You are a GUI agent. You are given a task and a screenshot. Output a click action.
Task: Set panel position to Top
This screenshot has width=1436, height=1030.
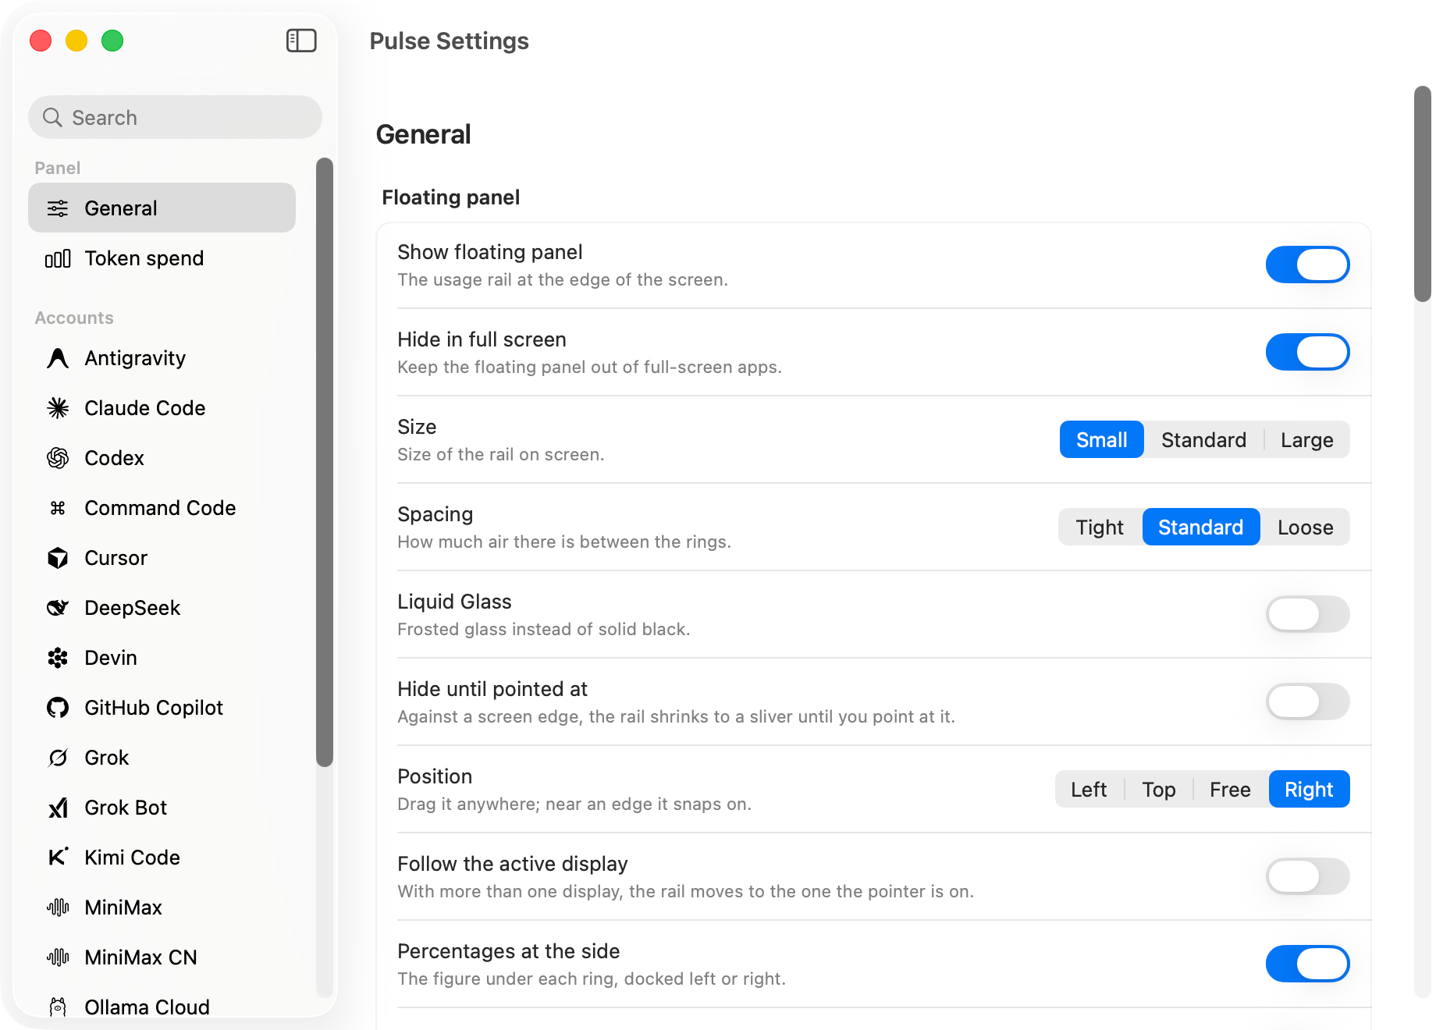click(x=1159, y=789)
